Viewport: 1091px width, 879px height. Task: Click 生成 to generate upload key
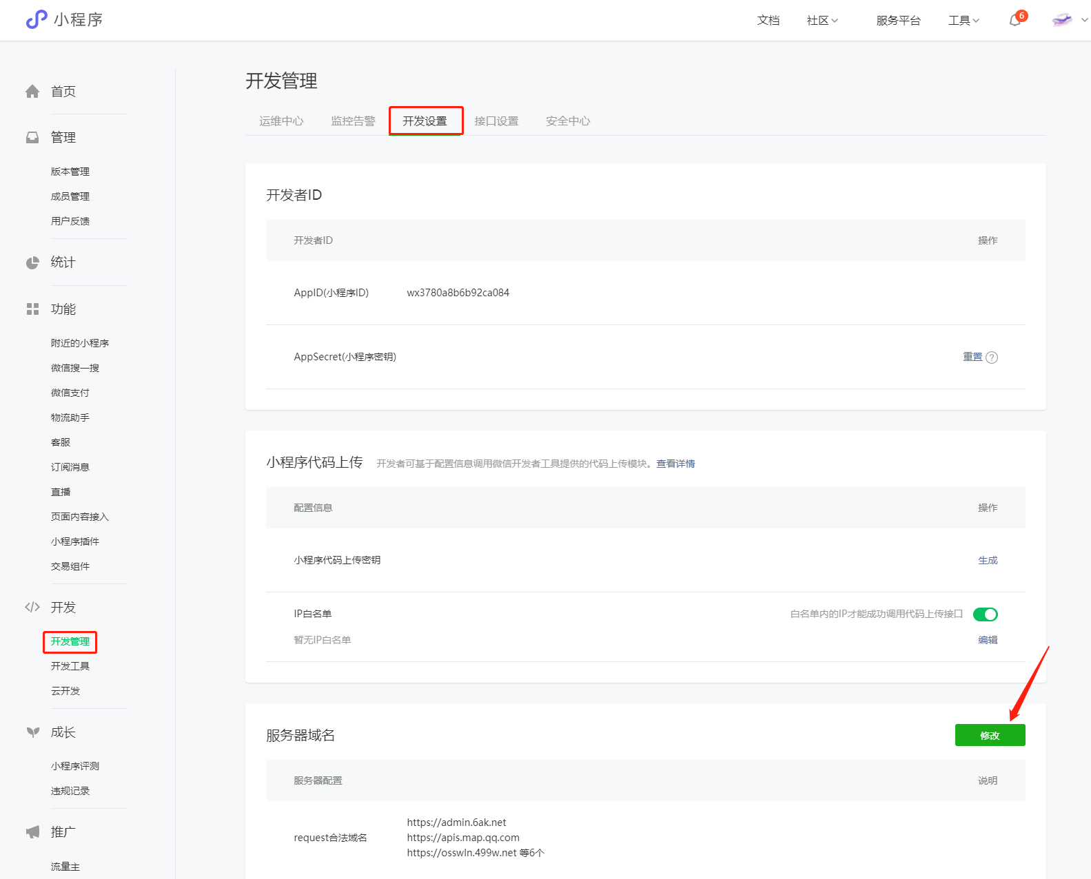(x=988, y=560)
